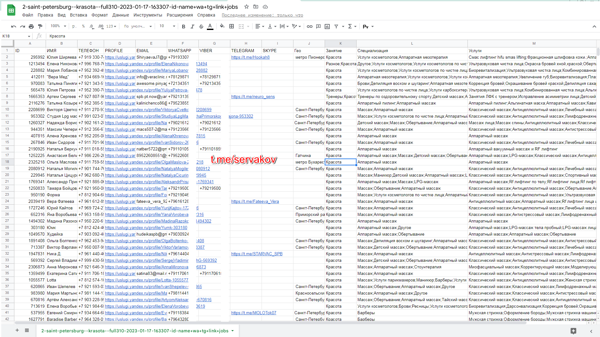
Task: Click the input tools 'Ру' icon
Action: [x=366, y=27]
